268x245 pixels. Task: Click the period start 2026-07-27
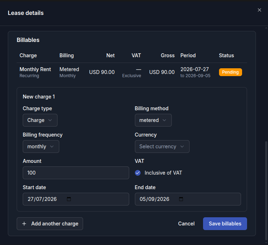click(x=195, y=69)
